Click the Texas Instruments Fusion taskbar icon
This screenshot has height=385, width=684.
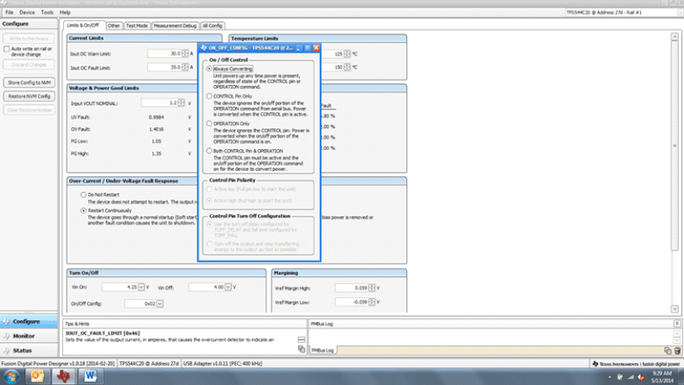pos(64,376)
